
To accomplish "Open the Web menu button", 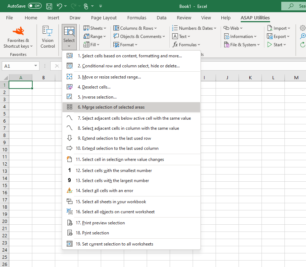I will (x=233, y=28).
